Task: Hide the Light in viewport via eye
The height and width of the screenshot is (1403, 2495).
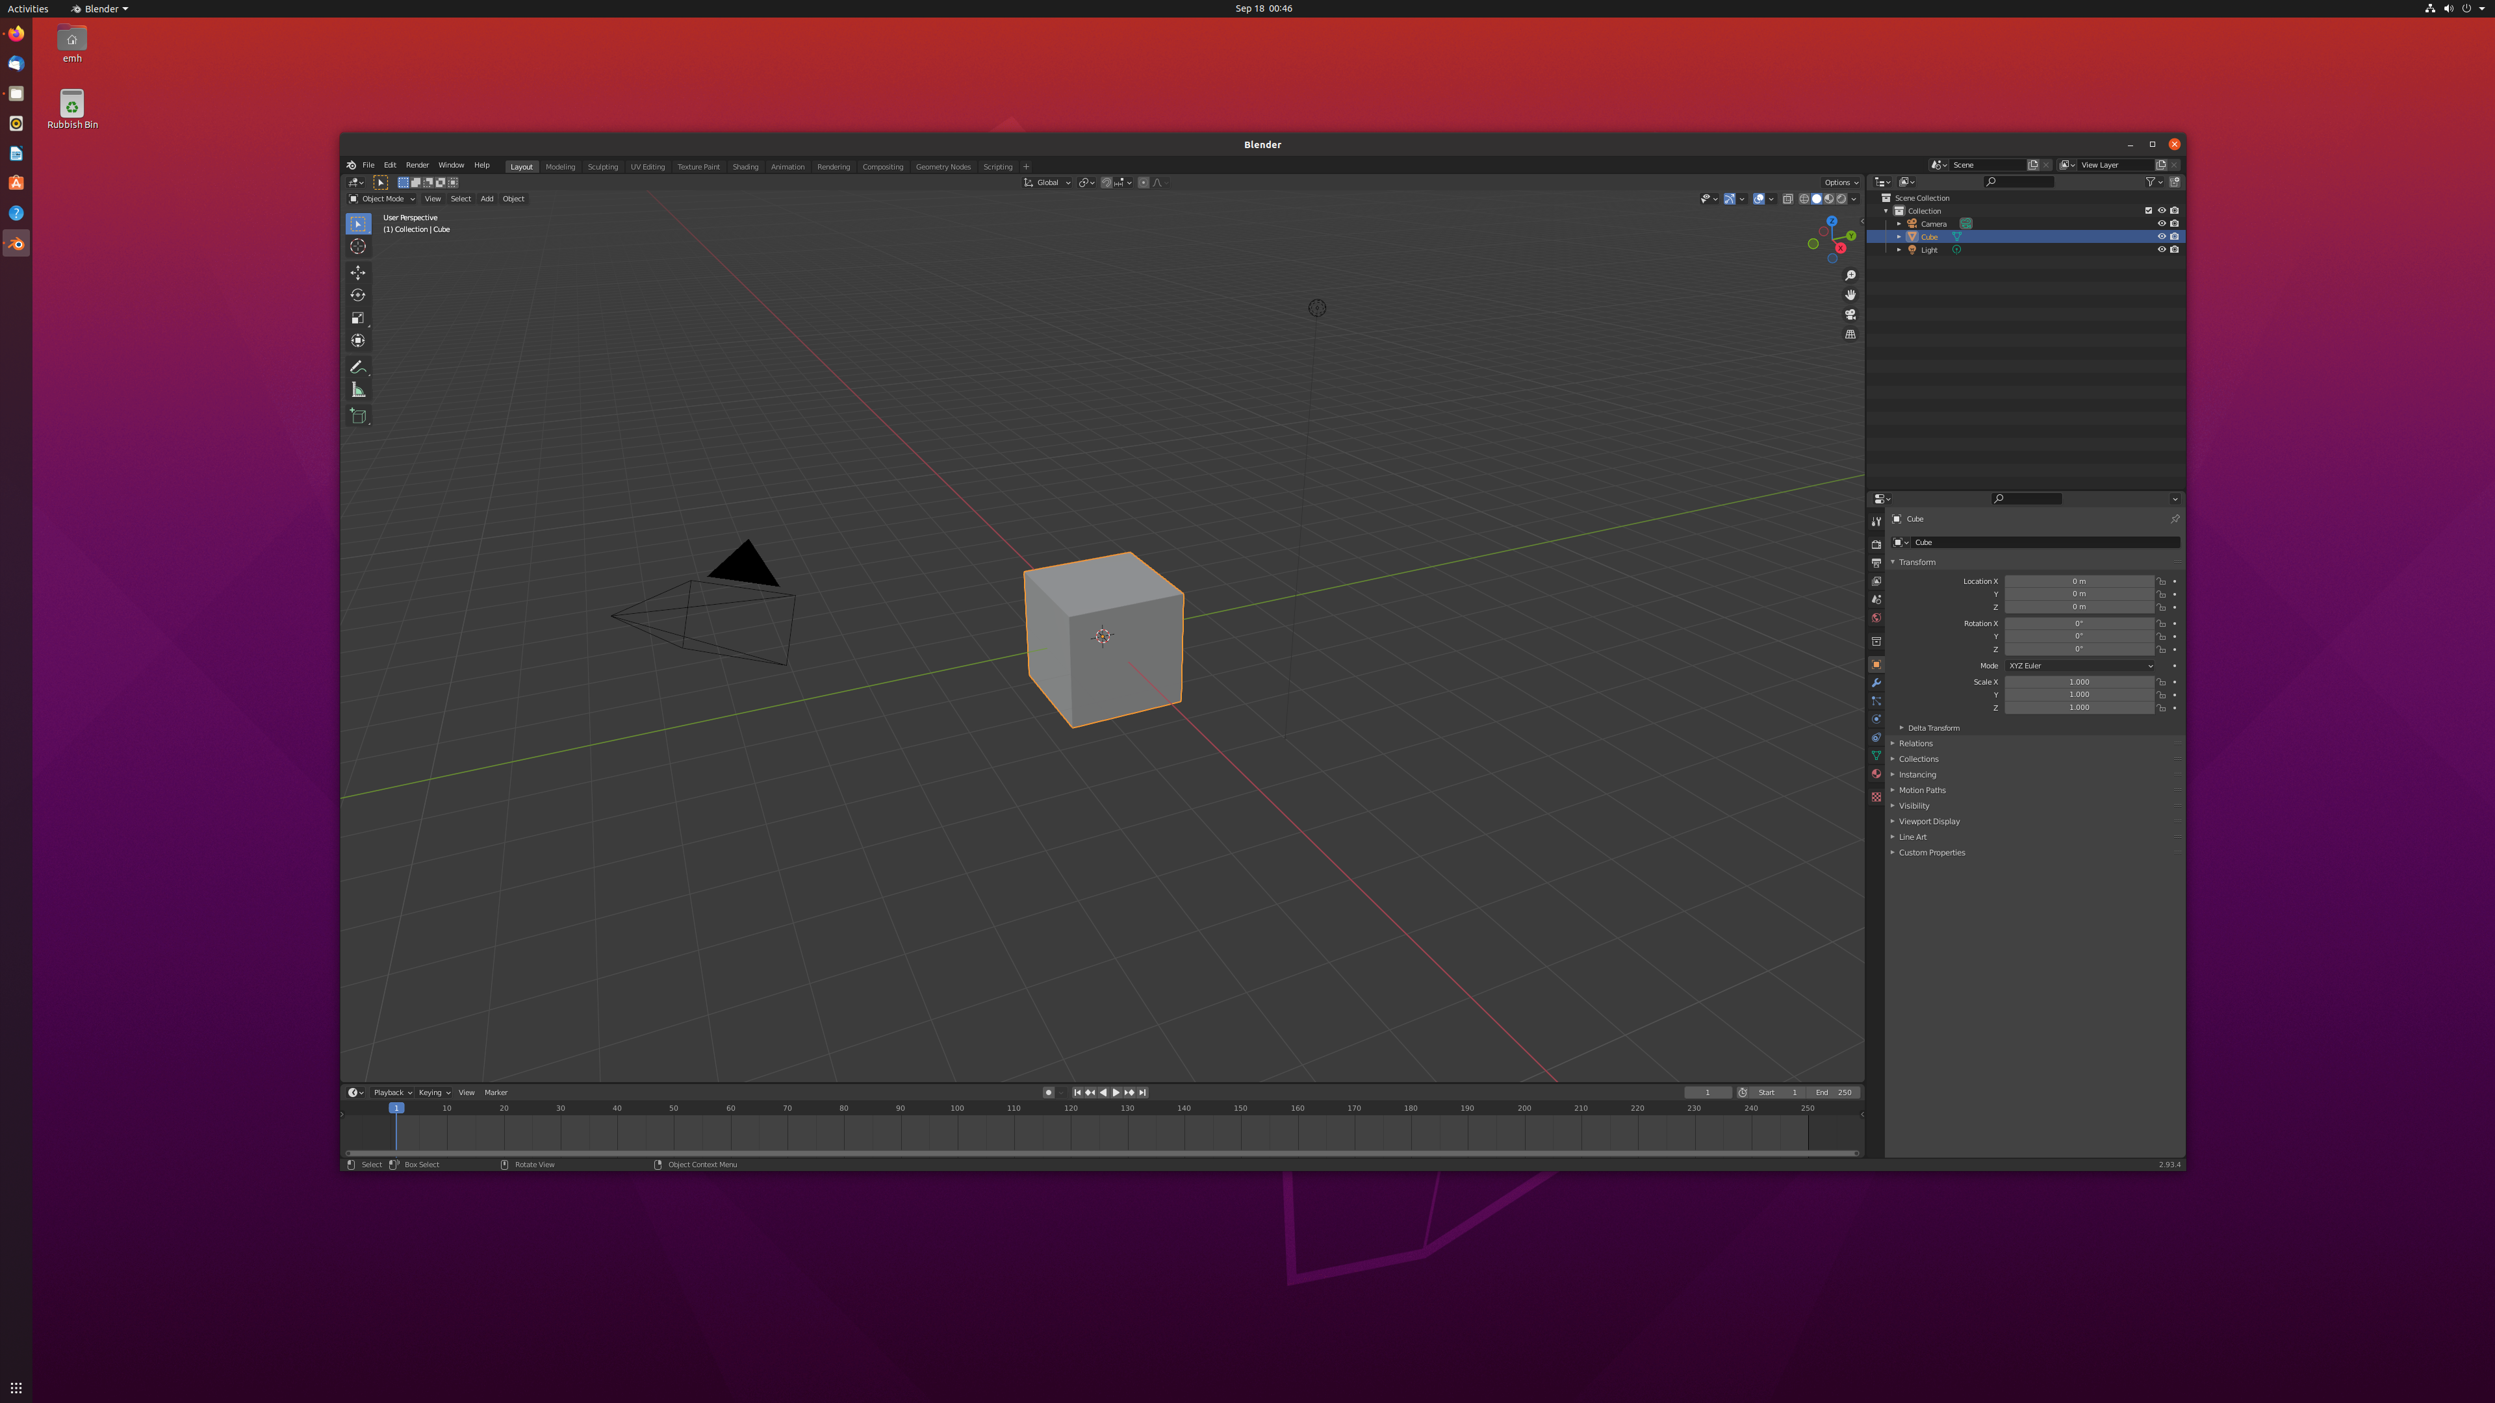Action: [x=2161, y=250]
